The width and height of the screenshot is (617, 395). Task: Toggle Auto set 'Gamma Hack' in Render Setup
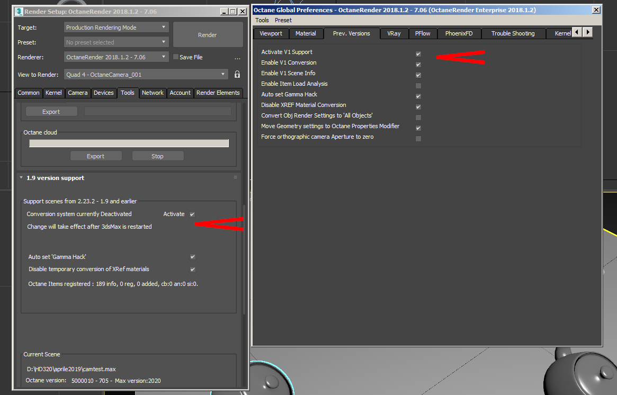click(193, 257)
